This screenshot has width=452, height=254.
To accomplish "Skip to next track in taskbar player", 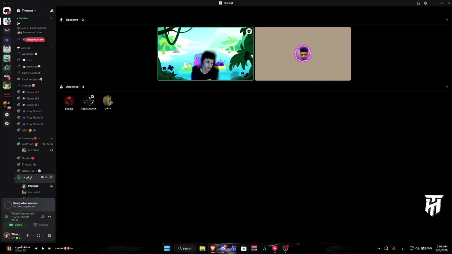I will 49,248.
